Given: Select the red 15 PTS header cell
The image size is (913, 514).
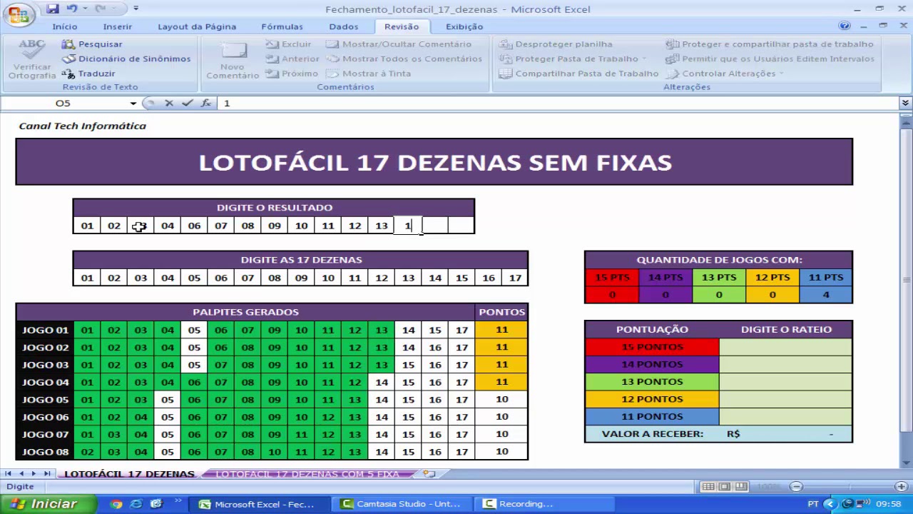Looking at the screenshot, I should [611, 277].
